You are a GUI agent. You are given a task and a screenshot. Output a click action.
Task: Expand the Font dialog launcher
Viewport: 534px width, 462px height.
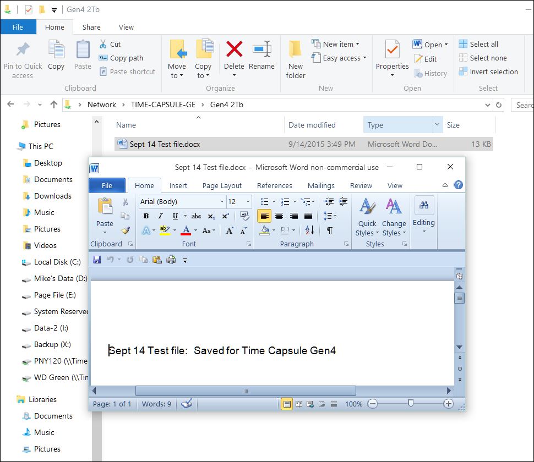(x=249, y=244)
